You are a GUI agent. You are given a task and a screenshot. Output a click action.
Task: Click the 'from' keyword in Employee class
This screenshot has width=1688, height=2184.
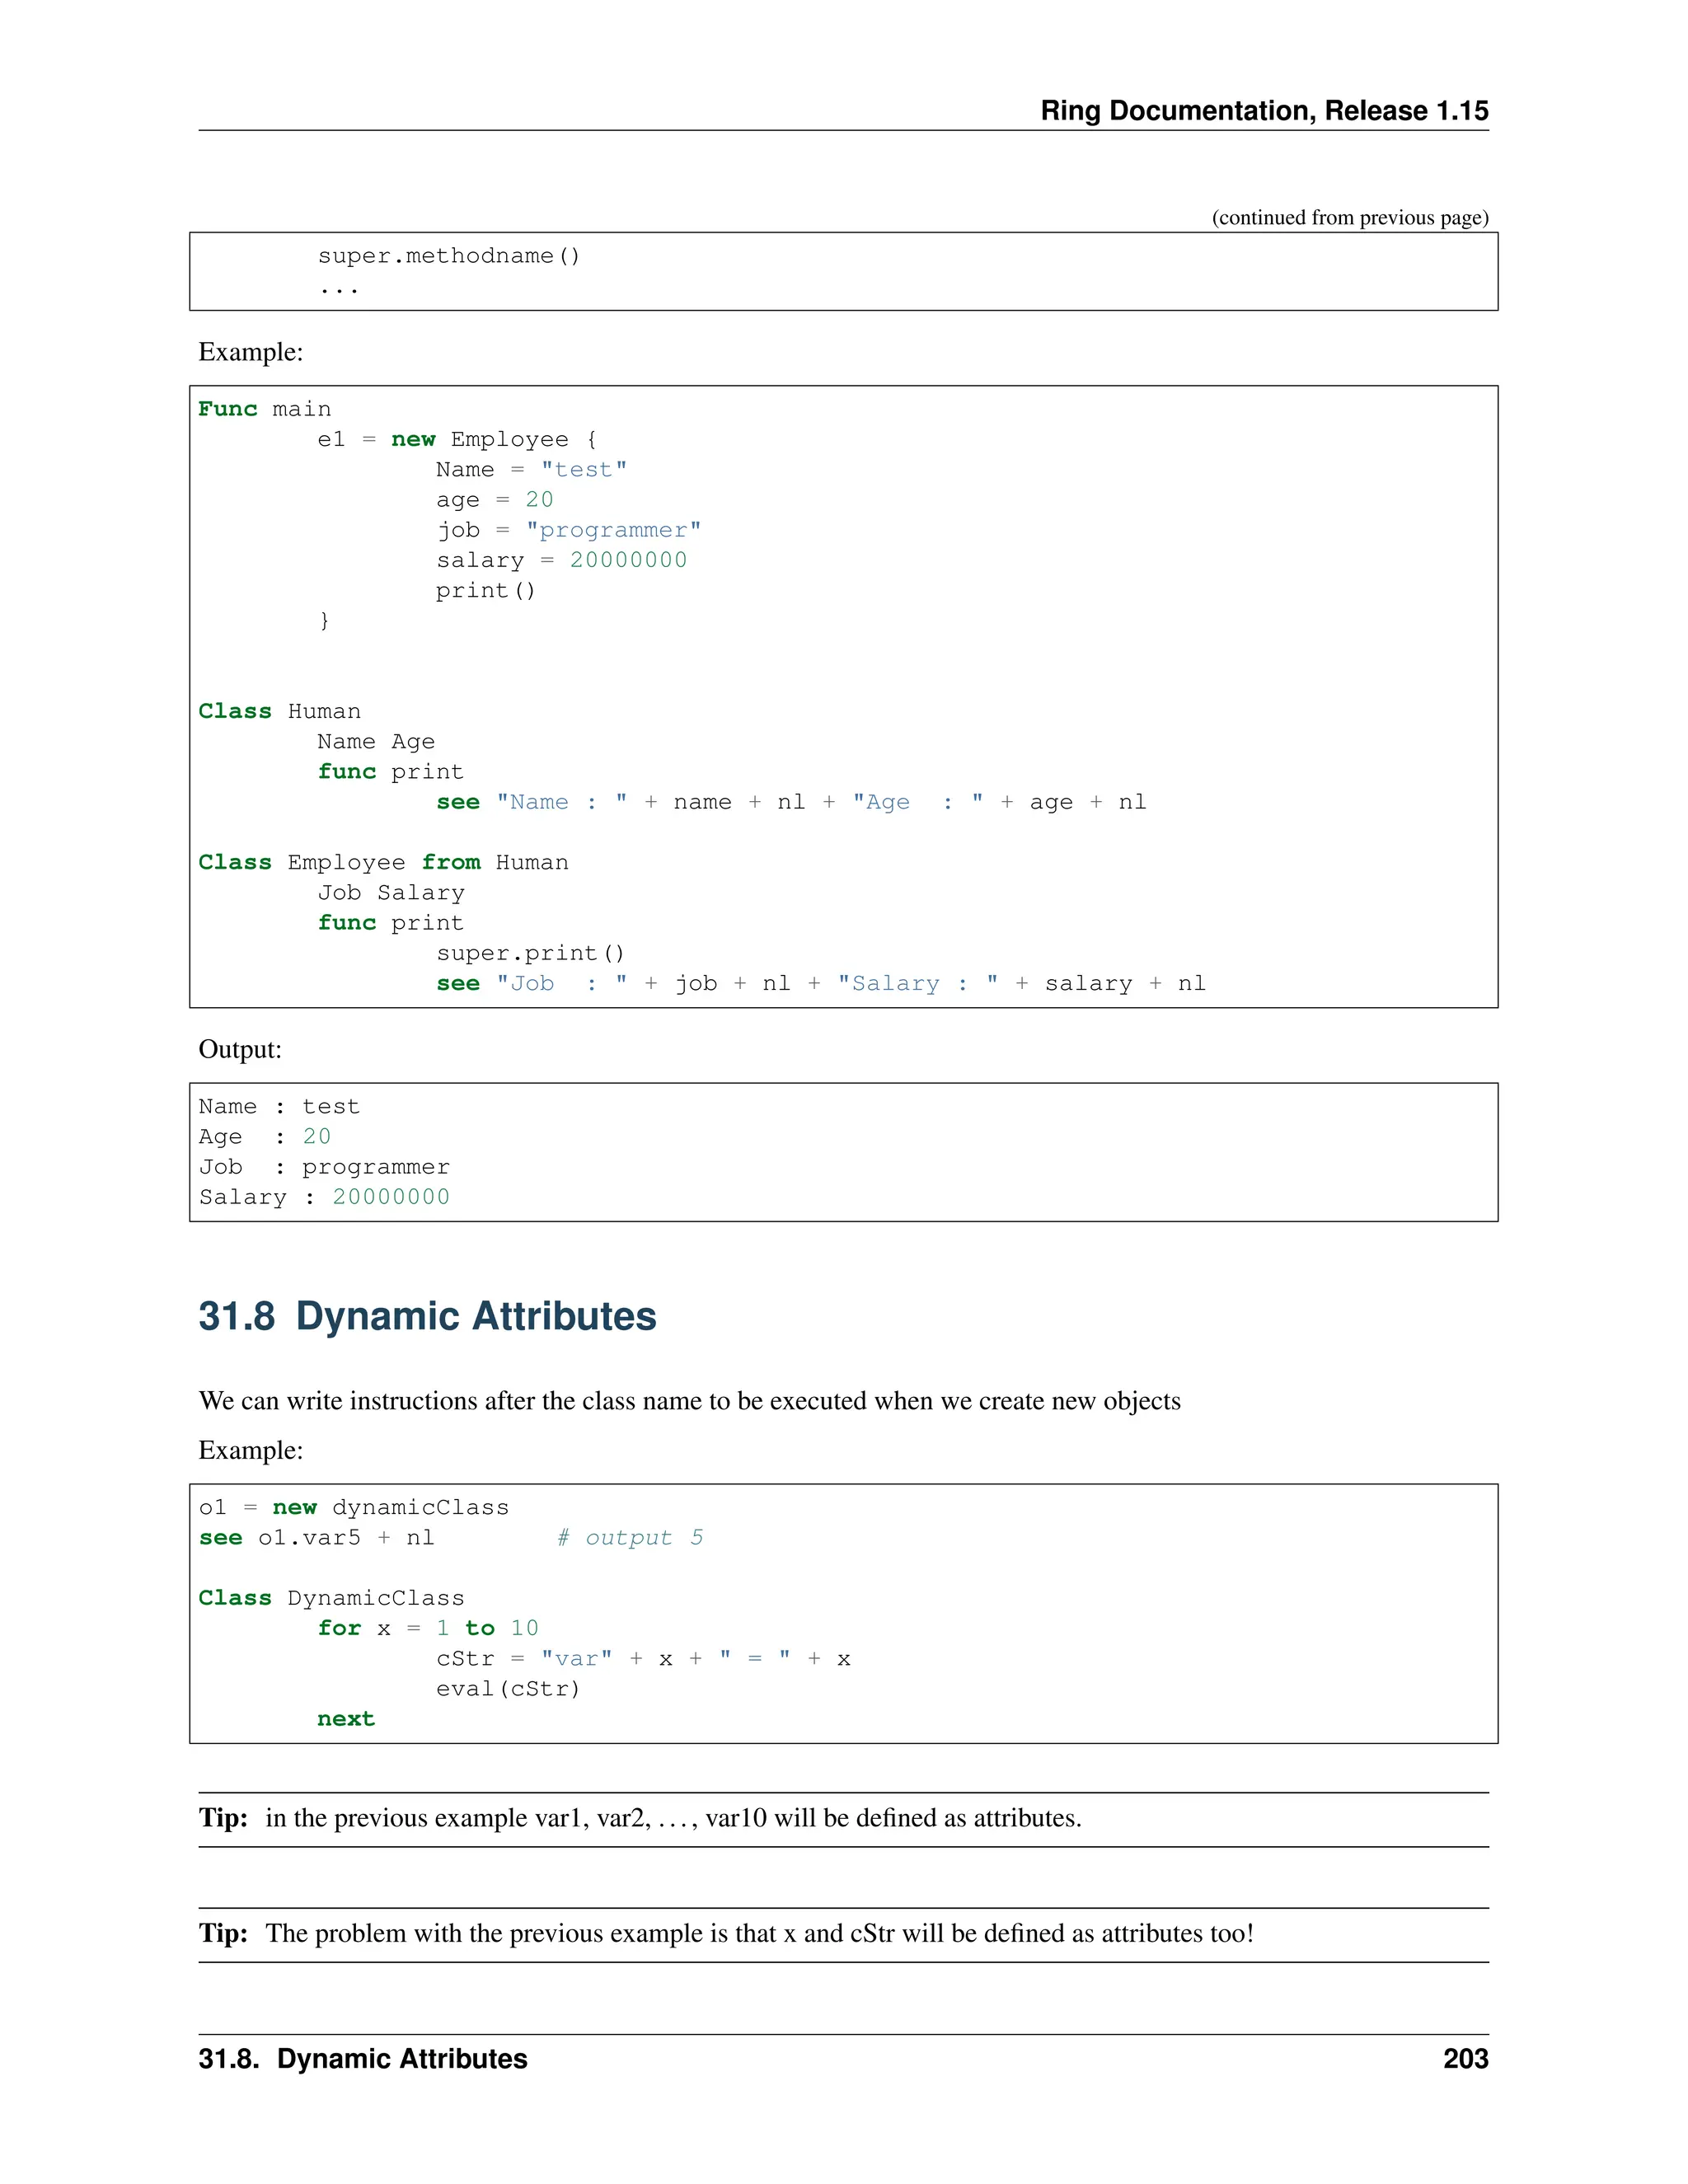pos(450,862)
